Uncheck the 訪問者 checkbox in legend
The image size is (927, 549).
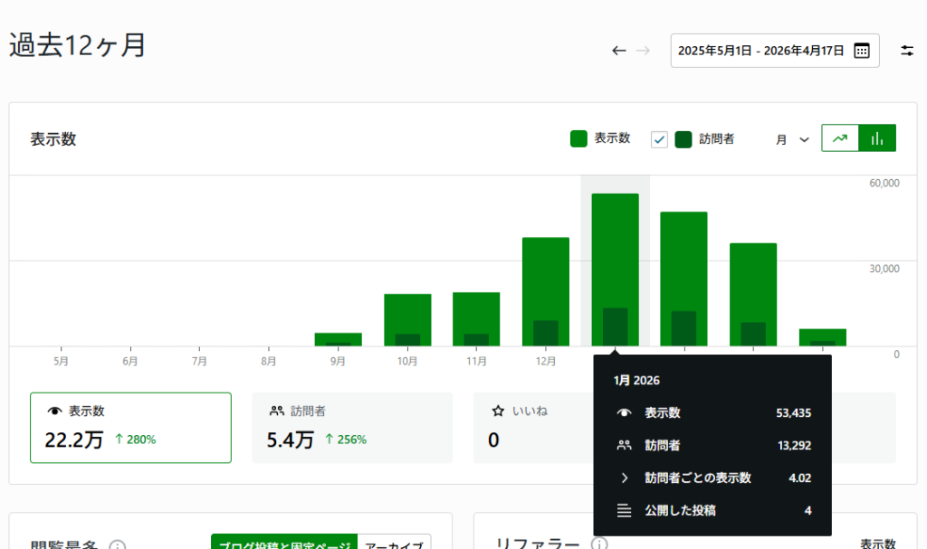(660, 139)
